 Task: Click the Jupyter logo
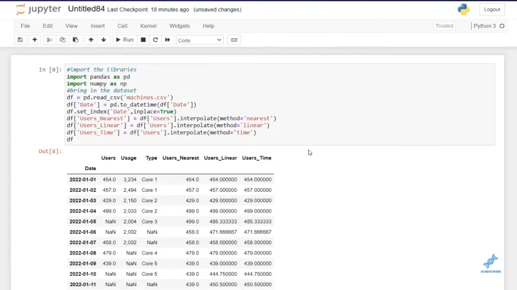point(38,9)
